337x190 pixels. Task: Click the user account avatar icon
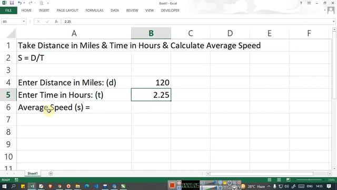(x=331, y=11)
